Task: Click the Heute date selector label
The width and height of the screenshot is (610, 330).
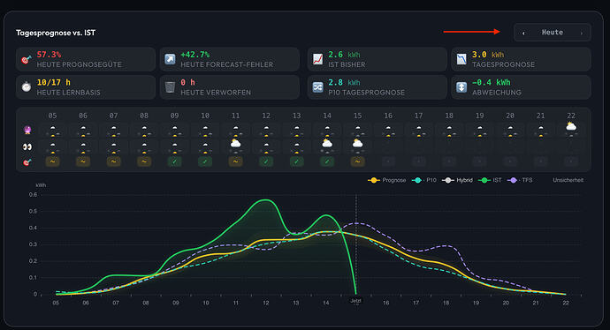Action: click(553, 33)
